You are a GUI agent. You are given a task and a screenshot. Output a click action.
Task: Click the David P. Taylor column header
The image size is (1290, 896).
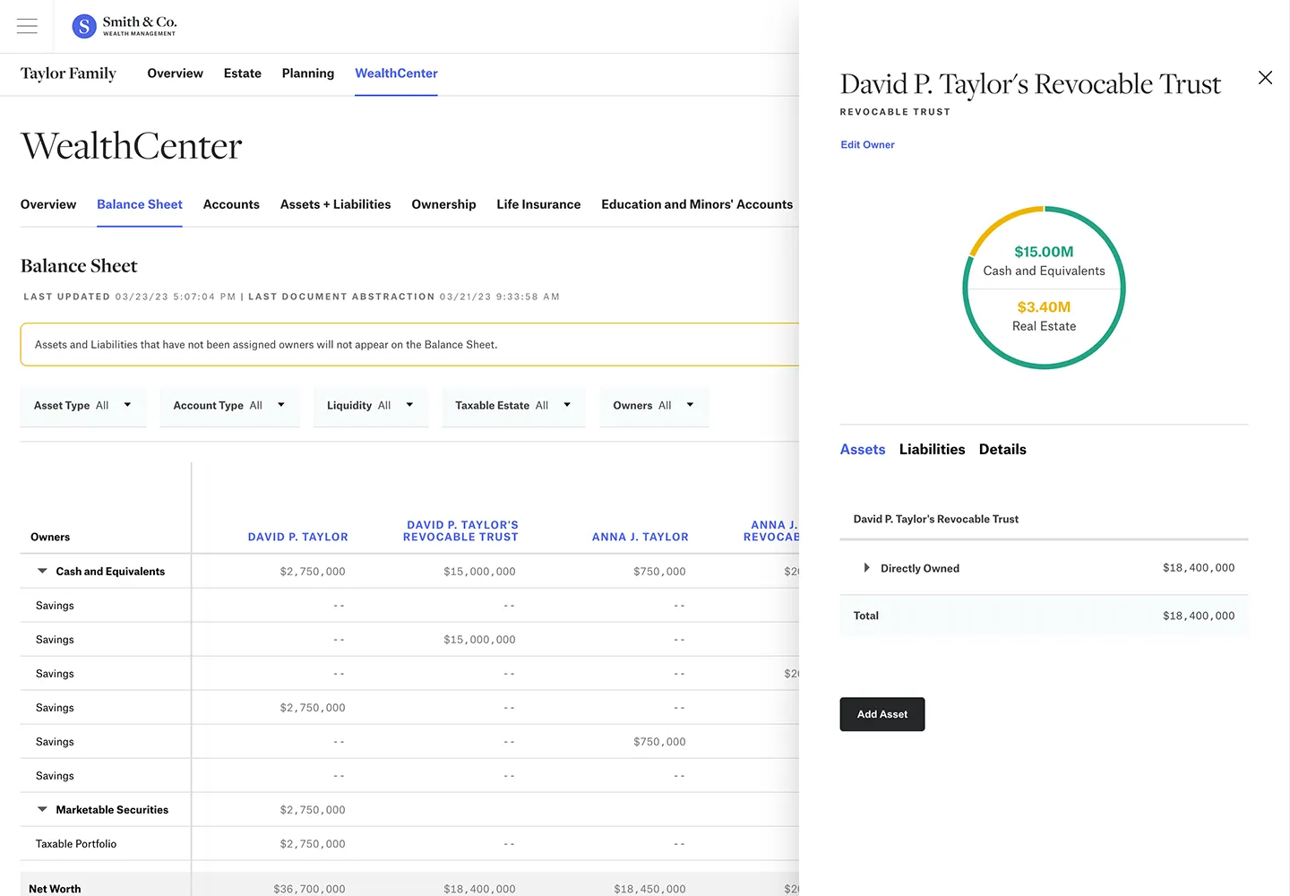(297, 537)
